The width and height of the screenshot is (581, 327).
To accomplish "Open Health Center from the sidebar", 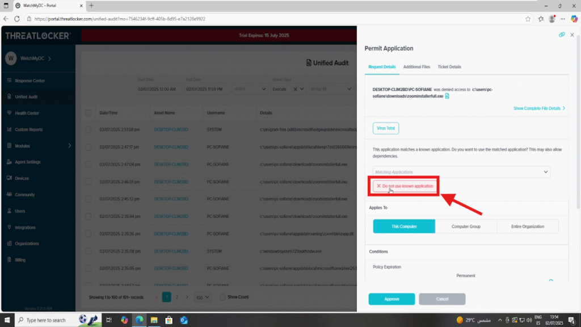I will (27, 113).
